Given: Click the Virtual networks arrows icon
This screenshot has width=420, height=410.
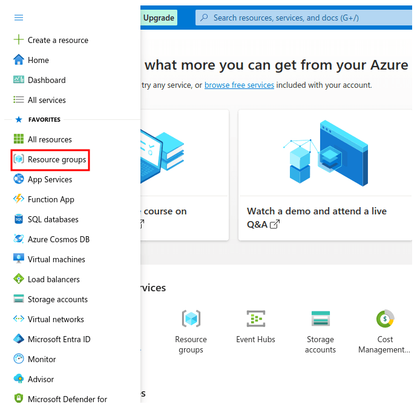Looking at the screenshot, I should [x=19, y=319].
